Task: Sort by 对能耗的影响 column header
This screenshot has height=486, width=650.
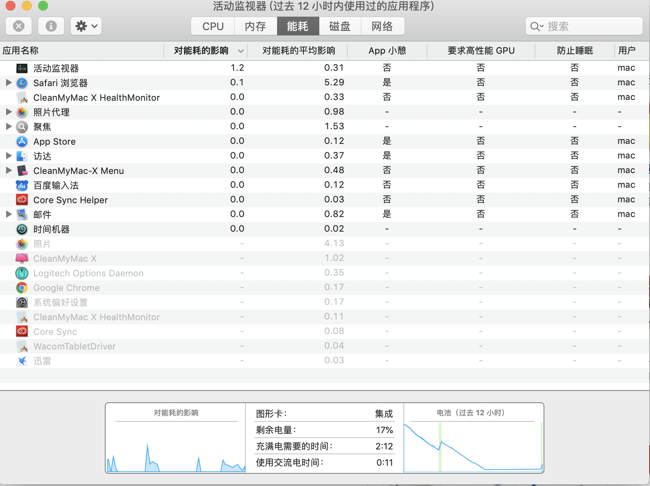Action: (201, 51)
